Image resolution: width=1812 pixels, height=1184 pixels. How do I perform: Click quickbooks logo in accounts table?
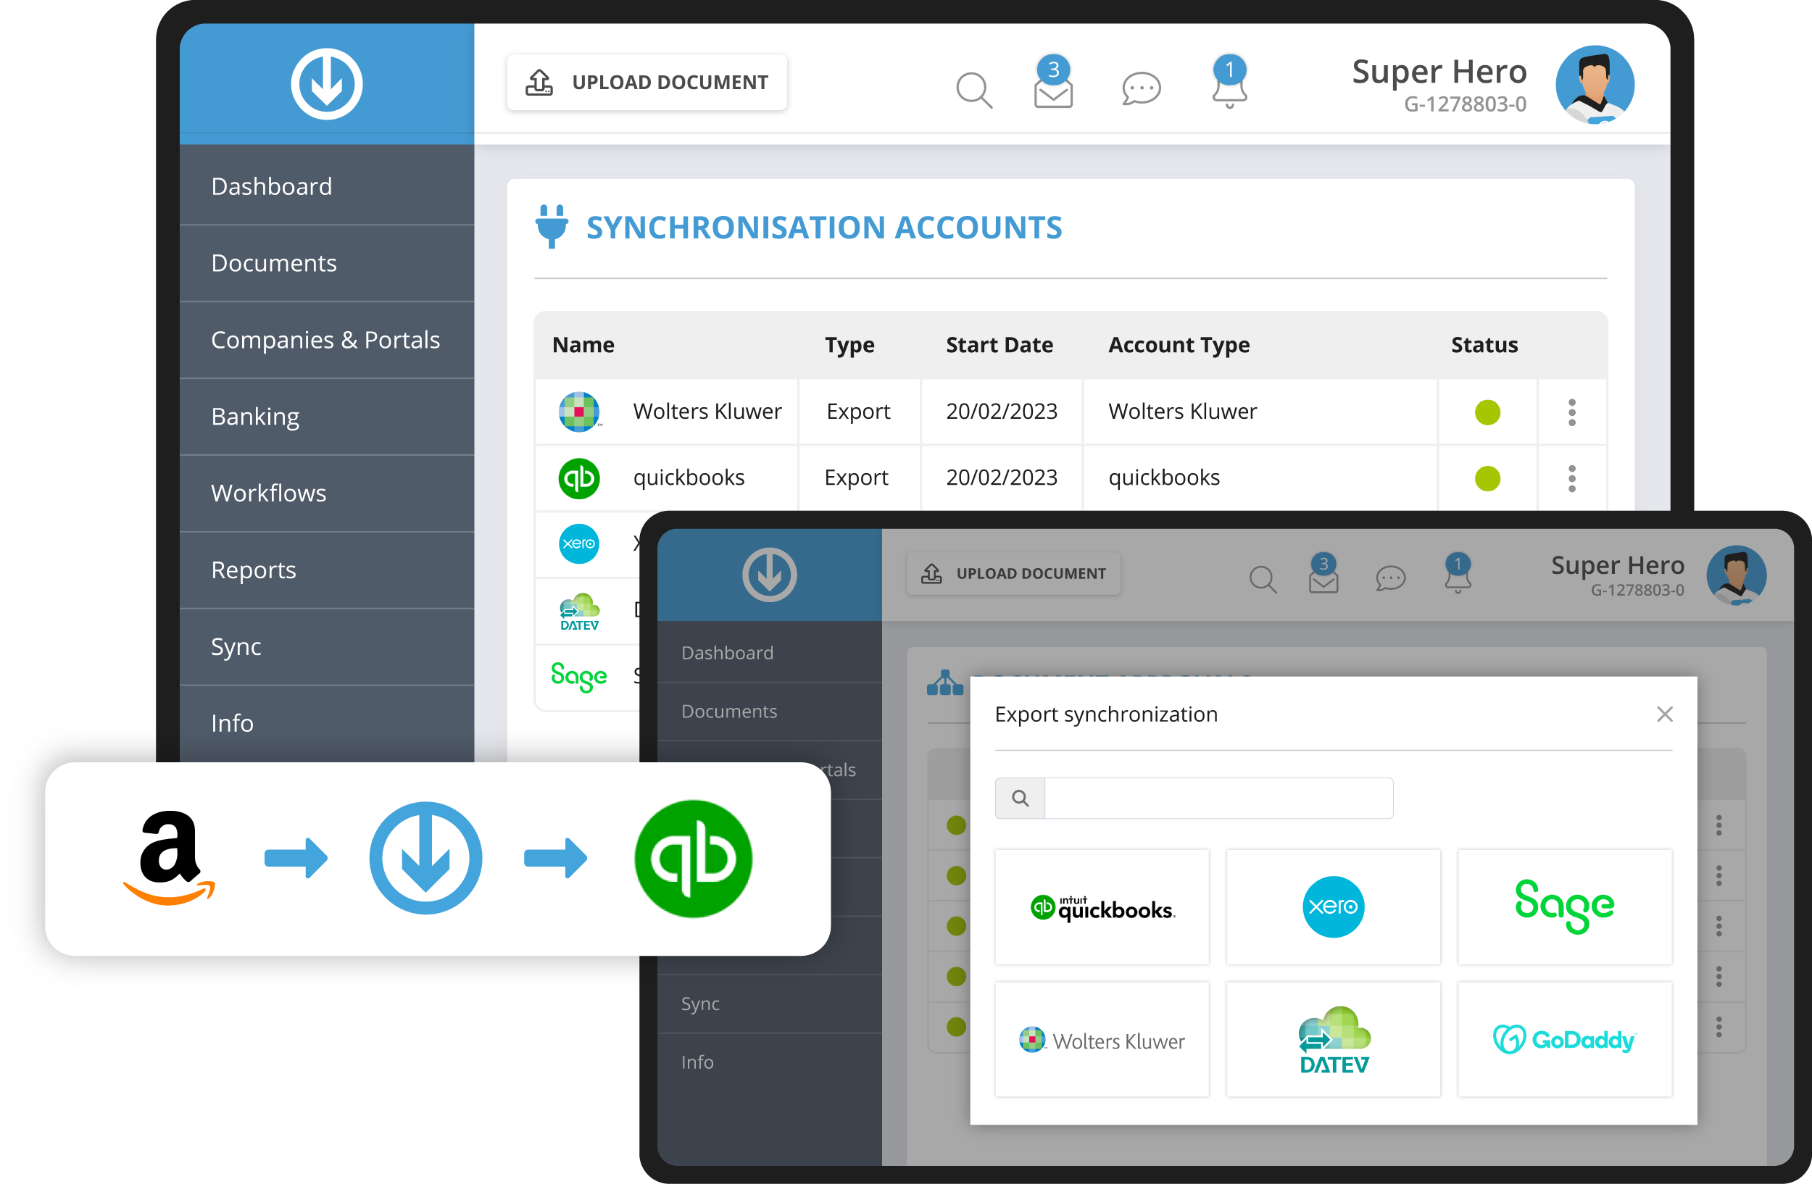coord(578,479)
